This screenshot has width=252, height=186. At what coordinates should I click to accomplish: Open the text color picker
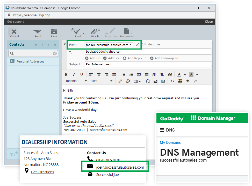[x=179, y=74]
